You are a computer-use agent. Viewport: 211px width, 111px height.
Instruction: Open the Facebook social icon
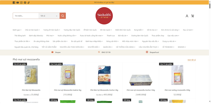click(x=14, y=3)
